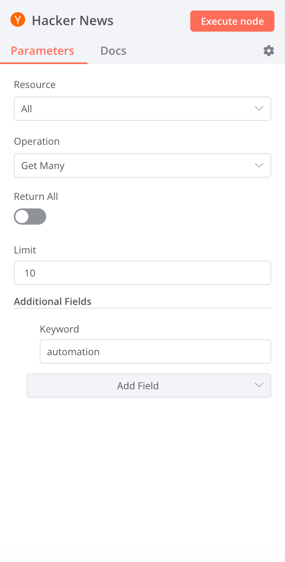Click the Resource field label
This screenshot has width=285, height=562.
pyautogui.click(x=35, y=85)
